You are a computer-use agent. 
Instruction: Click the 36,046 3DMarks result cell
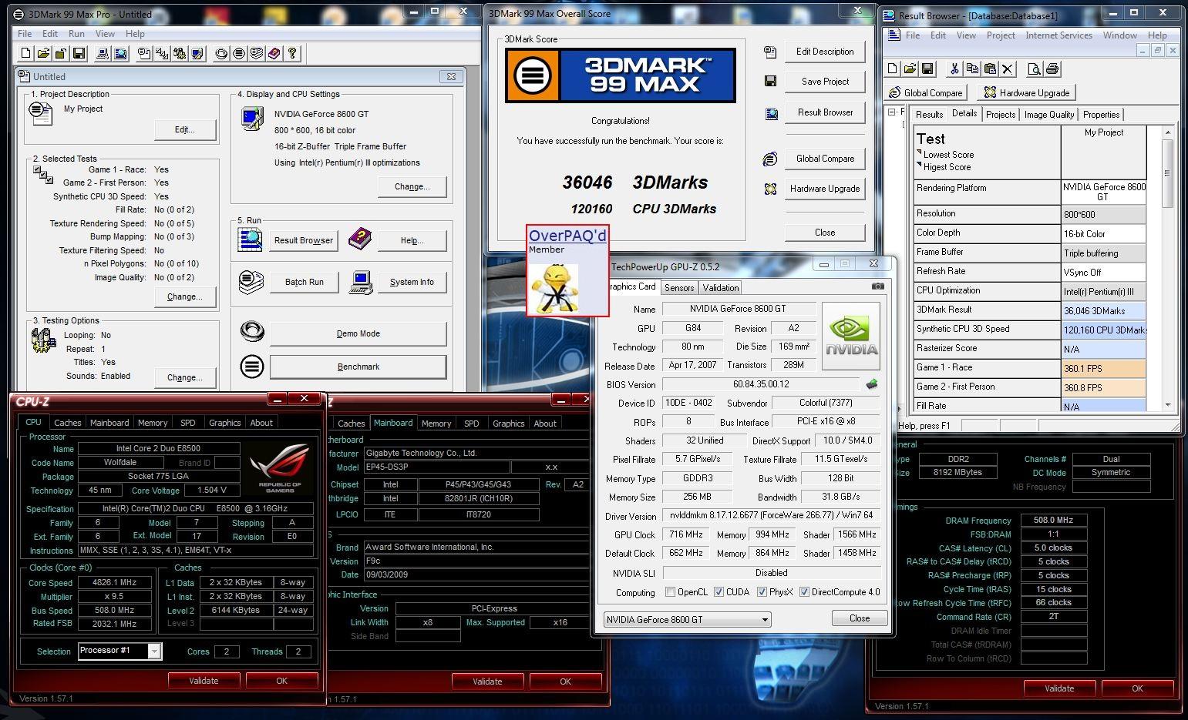pos(1104,310)
